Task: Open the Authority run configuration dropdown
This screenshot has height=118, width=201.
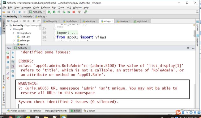Action: [x=37, y=12]
